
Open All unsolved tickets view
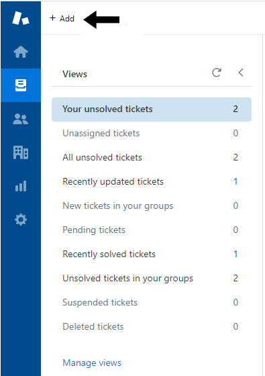point(152,158)
